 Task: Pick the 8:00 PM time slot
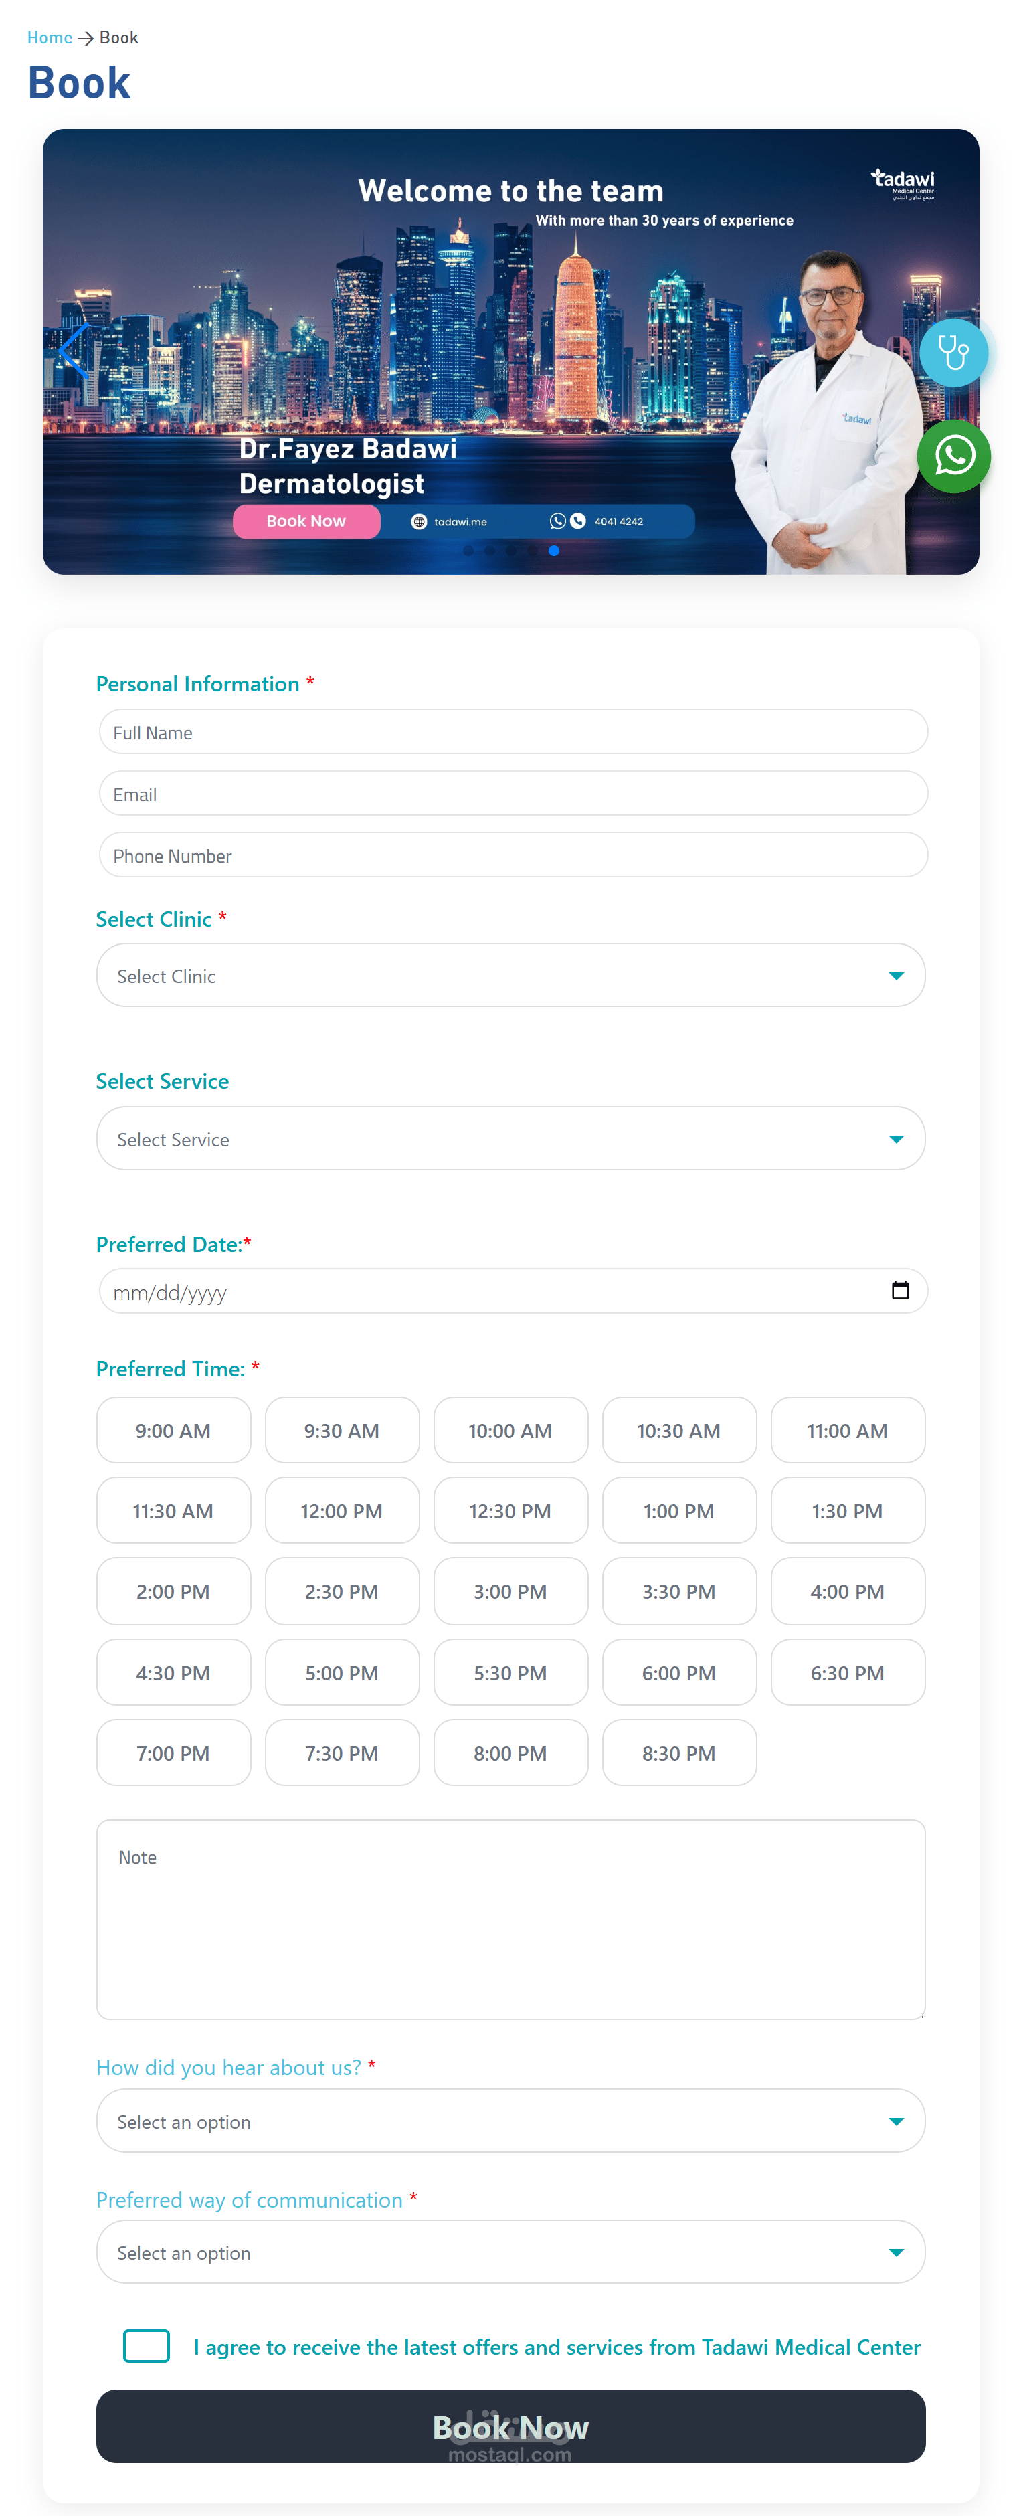pyautogui.click(x=510, y=1753)
